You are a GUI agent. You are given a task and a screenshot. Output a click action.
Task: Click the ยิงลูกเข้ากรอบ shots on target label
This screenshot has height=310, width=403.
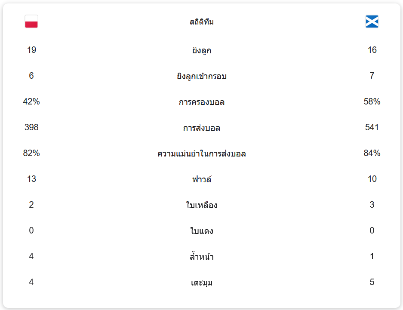coord(202,77)
